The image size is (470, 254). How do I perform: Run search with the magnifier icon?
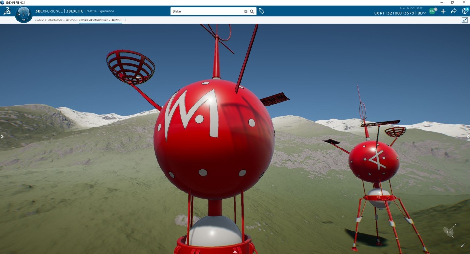pos(252,11)
